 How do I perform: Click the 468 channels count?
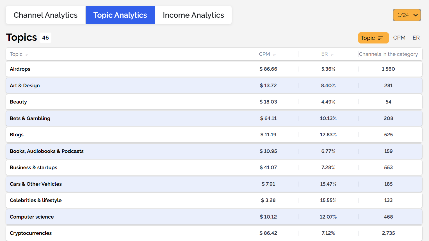[388, 217]
